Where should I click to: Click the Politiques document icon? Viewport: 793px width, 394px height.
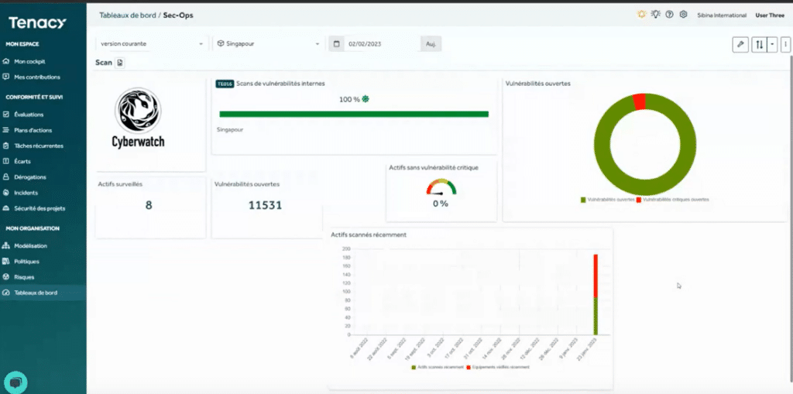click(6, 262)
